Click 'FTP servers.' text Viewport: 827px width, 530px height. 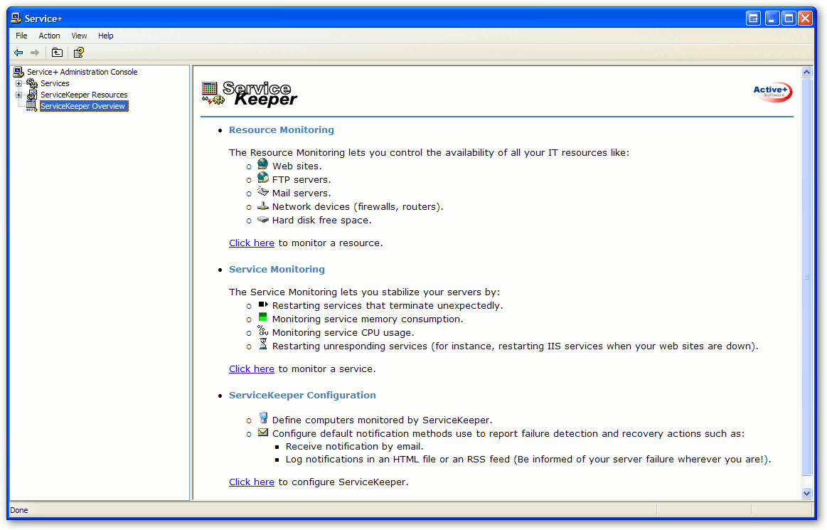pyautogui.click(x=302, y=180)
